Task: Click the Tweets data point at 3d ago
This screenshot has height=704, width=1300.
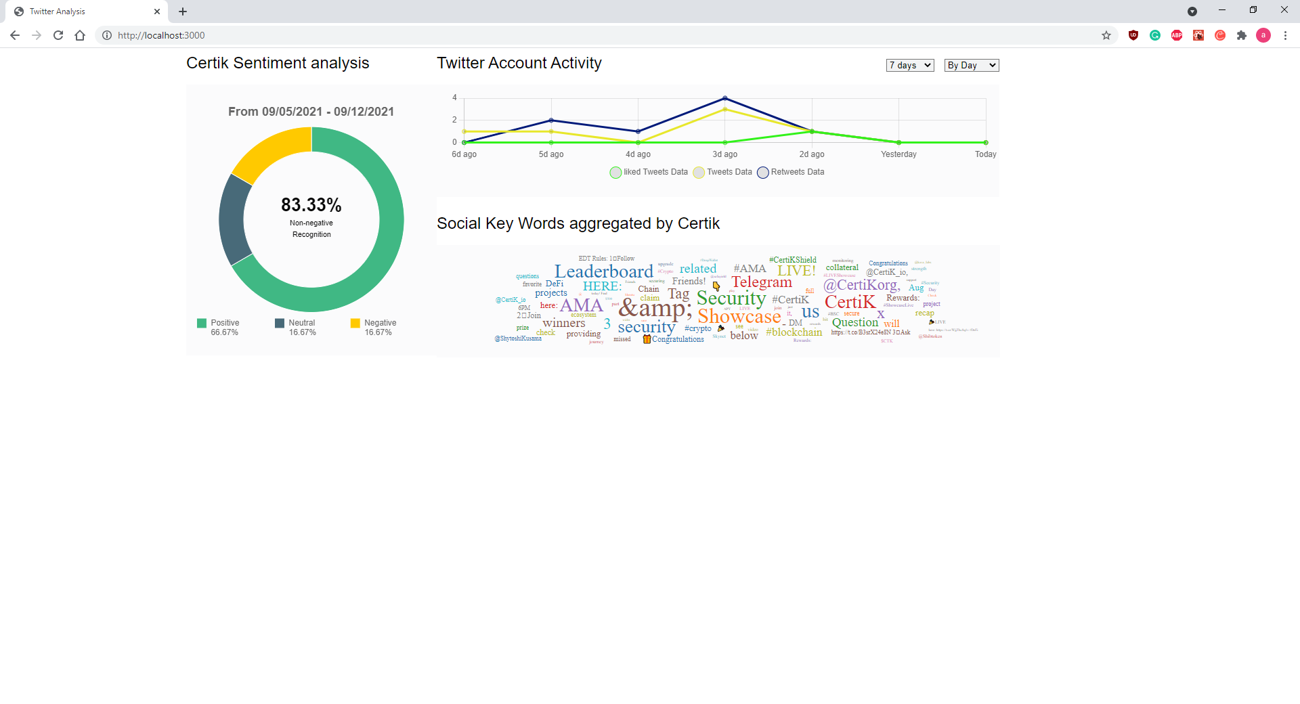Action: [x=725, y=109]
